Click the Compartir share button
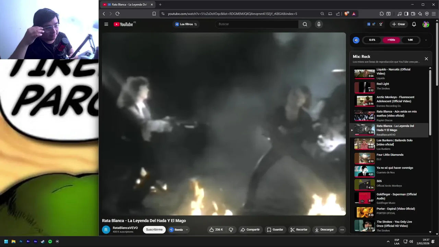 pyautogui.click(x=250, y=230)
